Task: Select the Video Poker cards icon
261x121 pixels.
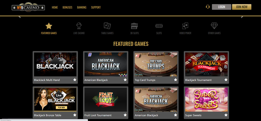Action: pos(185,26)
